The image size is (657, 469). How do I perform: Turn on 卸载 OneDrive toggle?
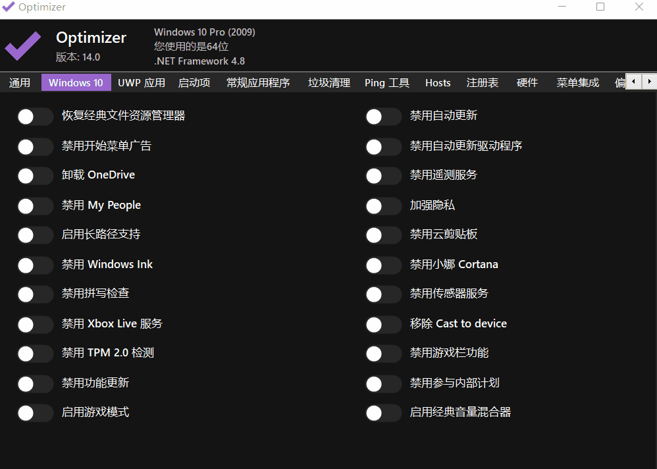(35, 176)
